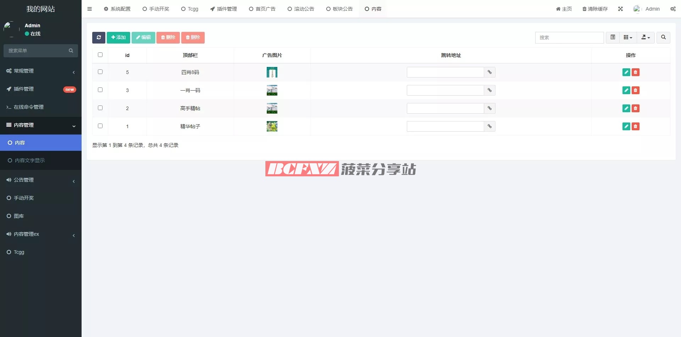Click the search magnifier button at right

click(x=663, y=38)
